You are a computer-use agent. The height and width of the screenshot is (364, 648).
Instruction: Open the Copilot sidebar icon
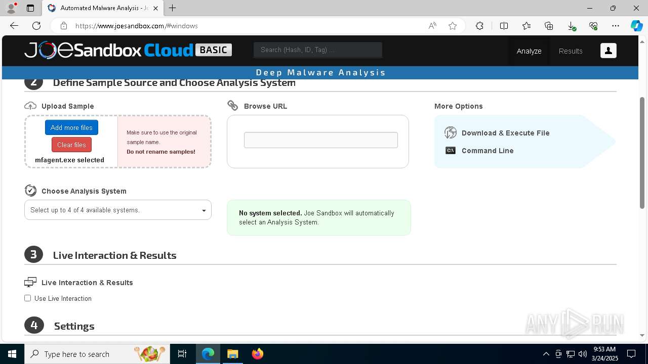(636, 26)
